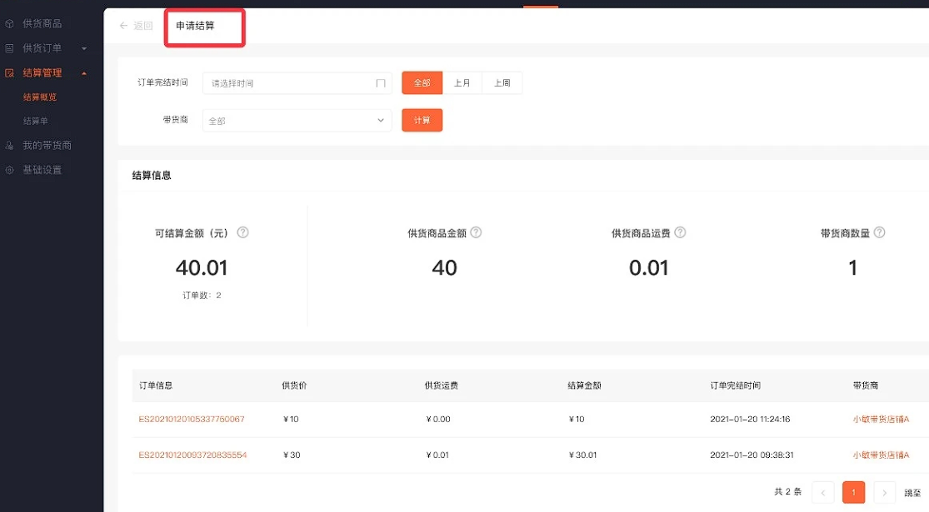Click help icon beside 带货商数量

(879, 232)
